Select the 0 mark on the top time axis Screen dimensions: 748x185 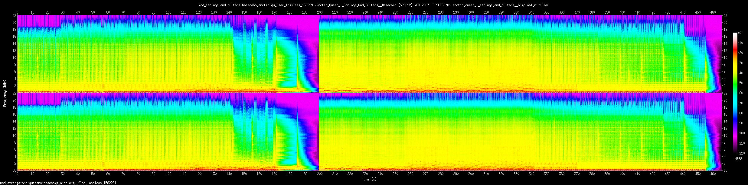(x=17, y=12)
